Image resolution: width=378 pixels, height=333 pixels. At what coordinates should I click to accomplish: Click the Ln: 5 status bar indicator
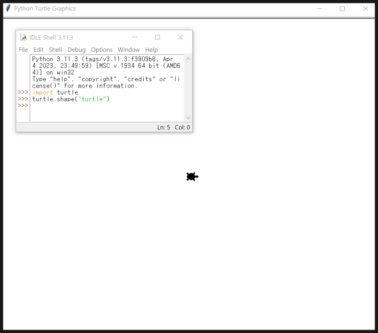pos(163,127)
